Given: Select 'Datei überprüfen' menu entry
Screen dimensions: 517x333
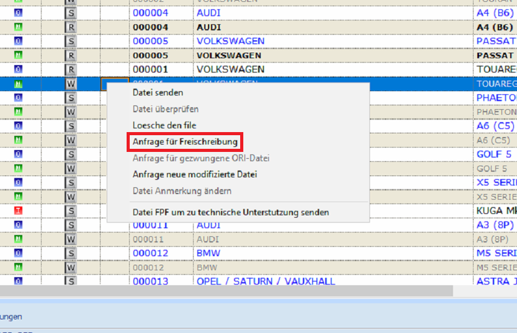Looking at the screenshot, I should click(x=166, y=109).
